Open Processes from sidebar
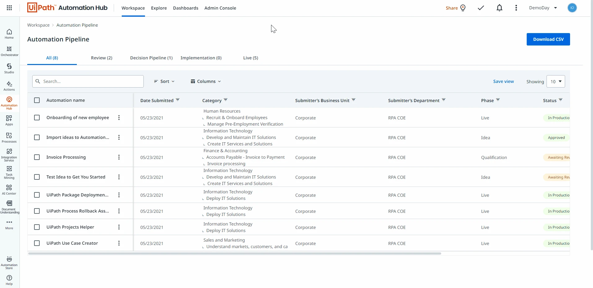The image size is (593, 288). click(x=9, y=138)
